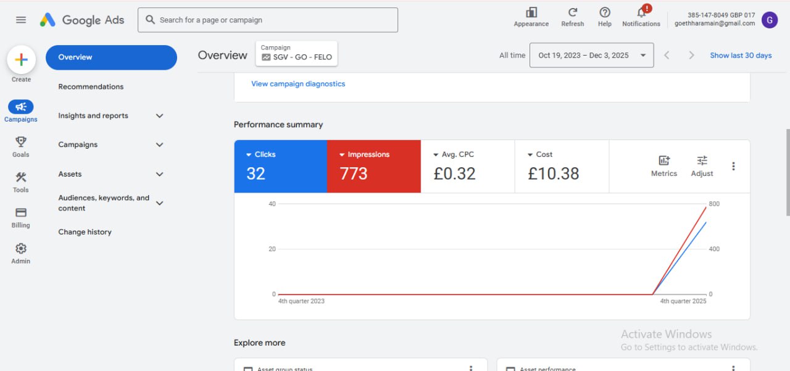Click the View campaign diagnostics link

pyautogui.click(x=298, y=84)
